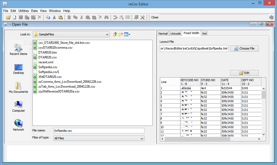Click the STORE-NO column header

(210, 82)
